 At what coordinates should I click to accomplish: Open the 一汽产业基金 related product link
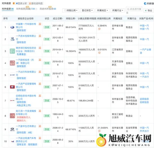pyautogui.click(x=145, y=51)
